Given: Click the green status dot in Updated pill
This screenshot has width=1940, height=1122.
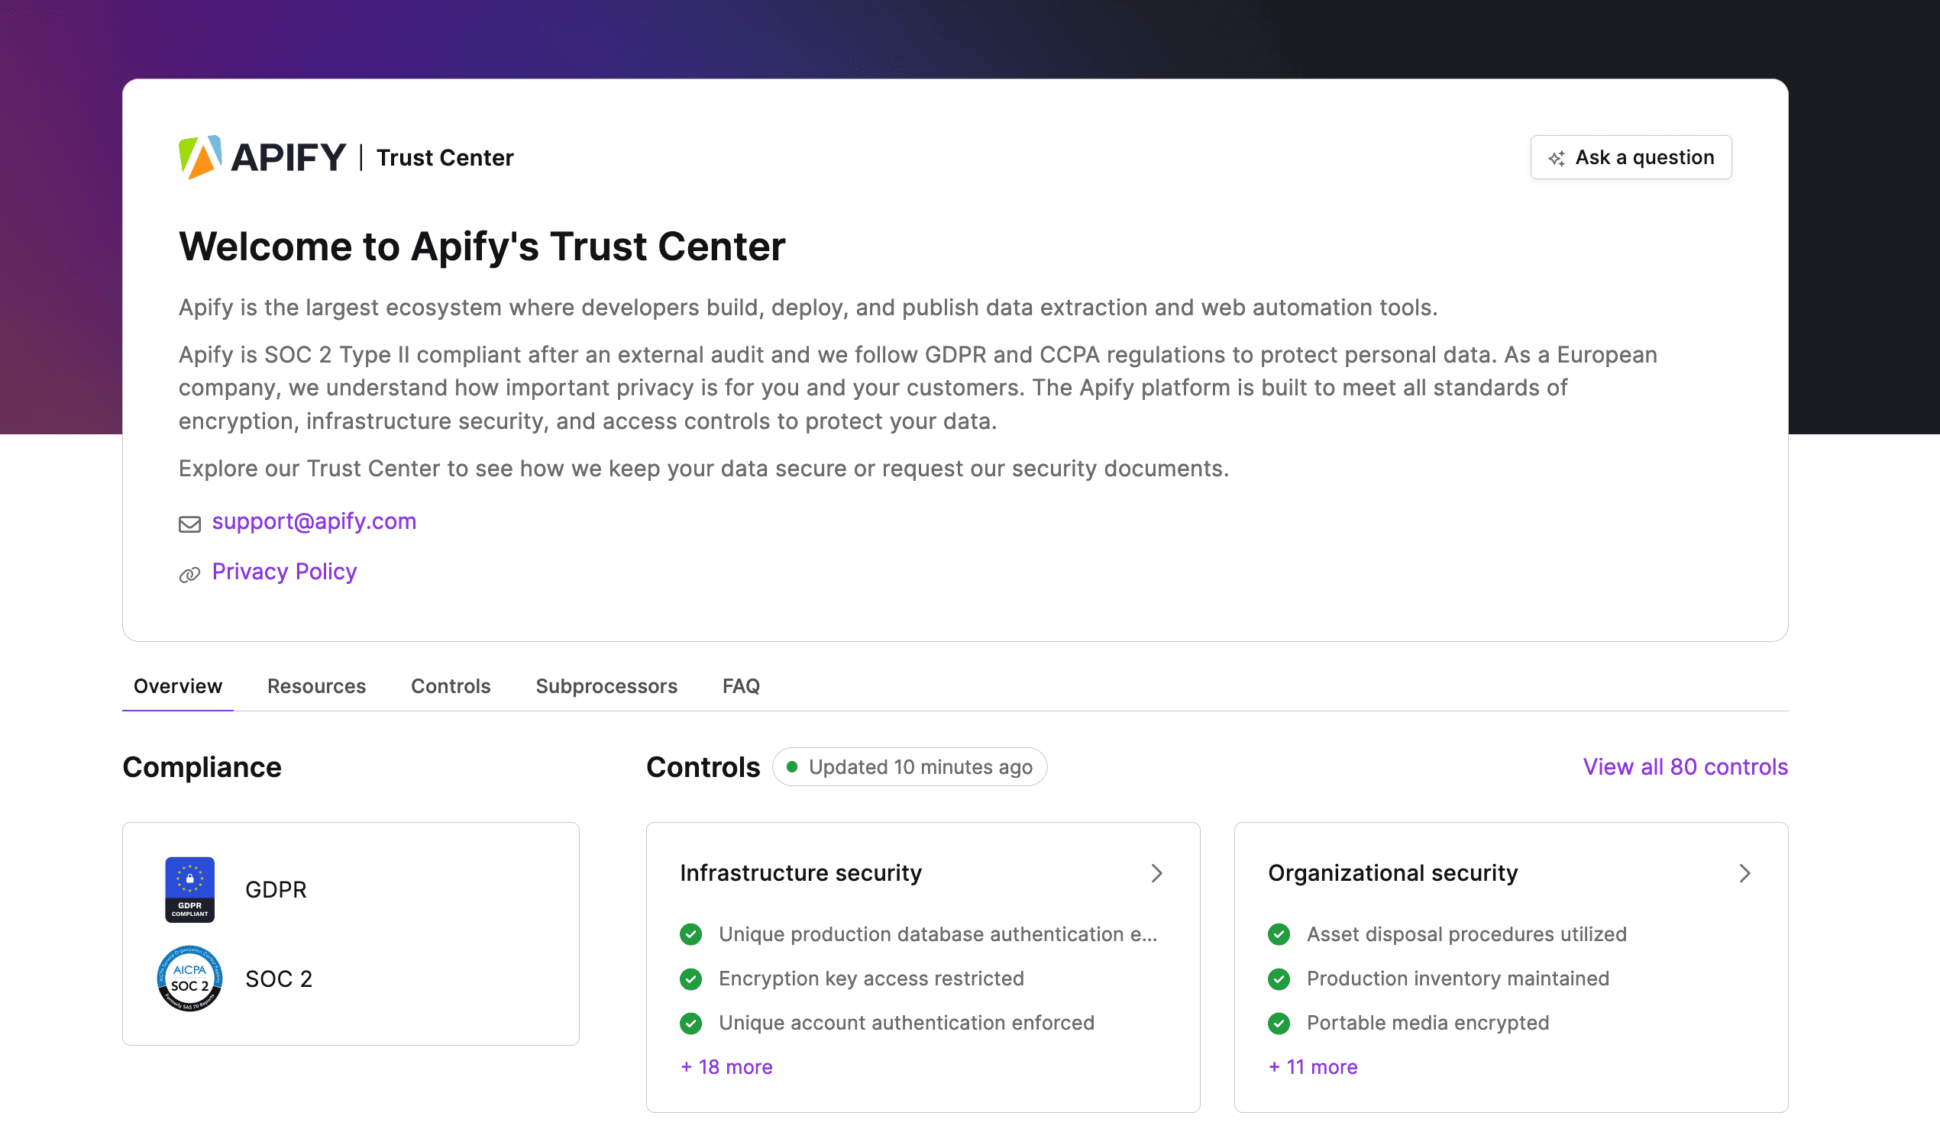Looking at the screenshot, I should coord(794,766).
